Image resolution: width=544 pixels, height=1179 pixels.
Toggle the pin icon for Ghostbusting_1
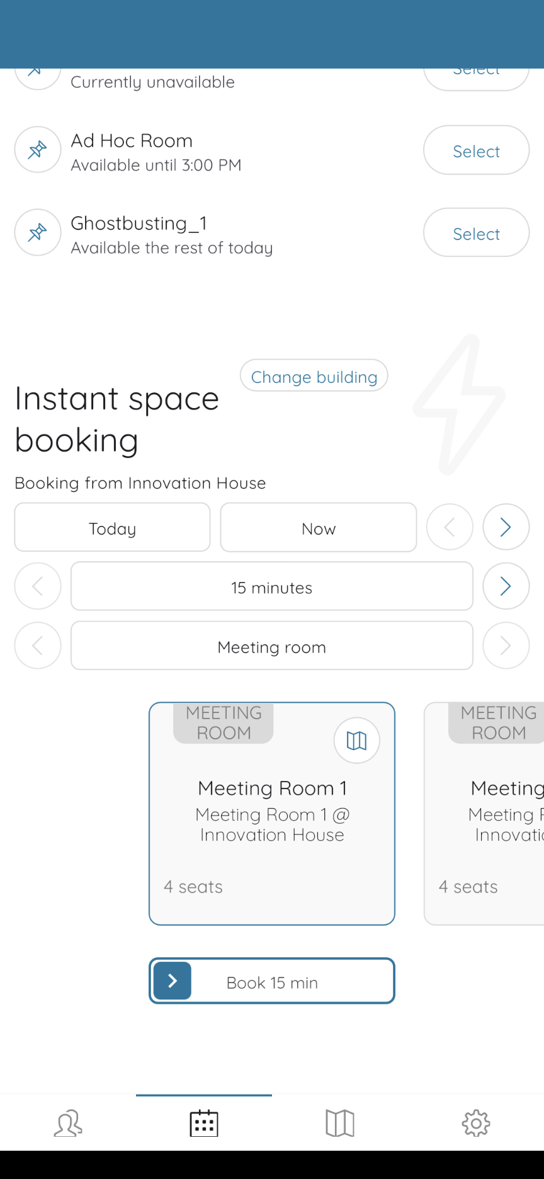38,232
